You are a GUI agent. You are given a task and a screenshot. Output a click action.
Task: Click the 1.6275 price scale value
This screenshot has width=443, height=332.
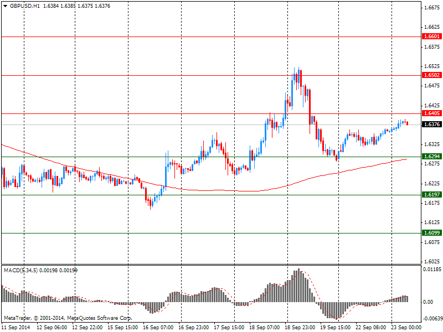pos(432,164)
